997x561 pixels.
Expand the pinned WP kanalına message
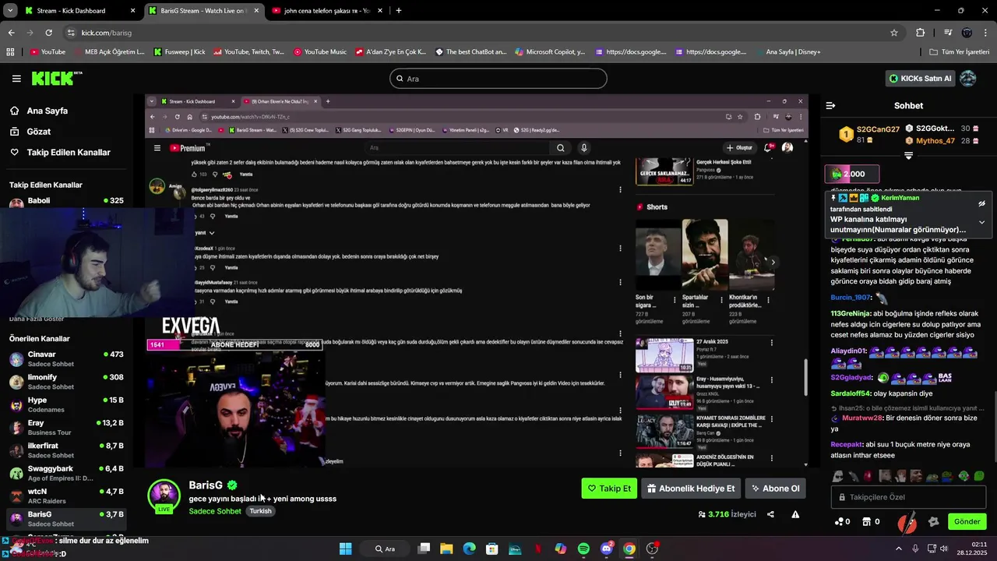pyautogui.click(x=982, y=222)
